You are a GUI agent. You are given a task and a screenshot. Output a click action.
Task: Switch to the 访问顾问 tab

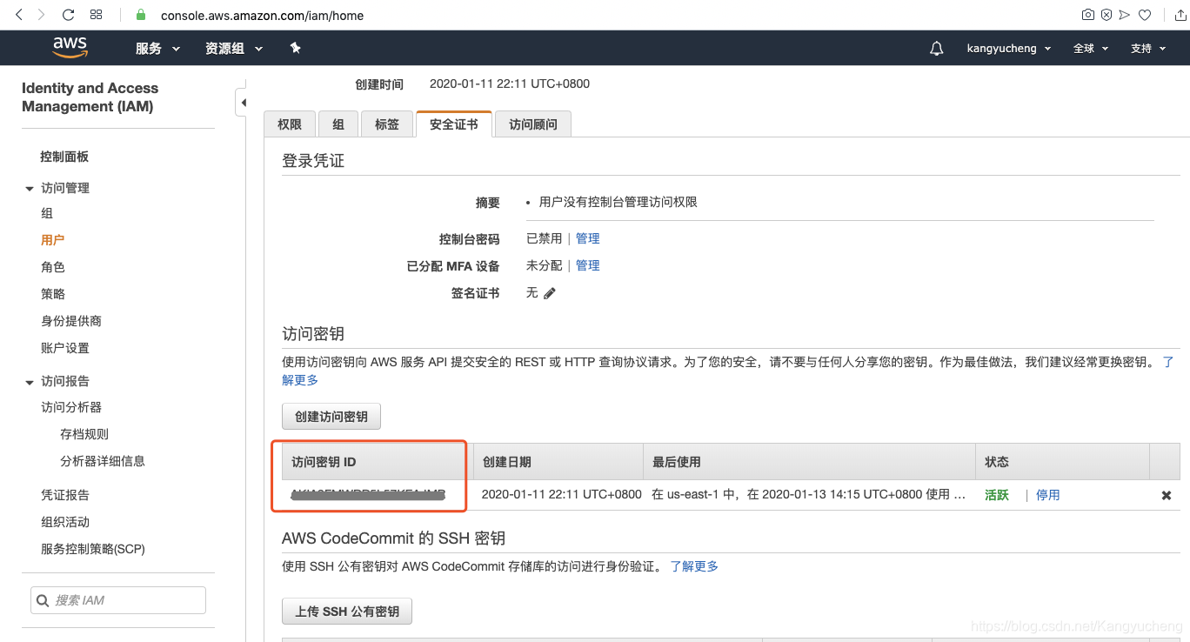pyautogui.click(x=532, y=124)
